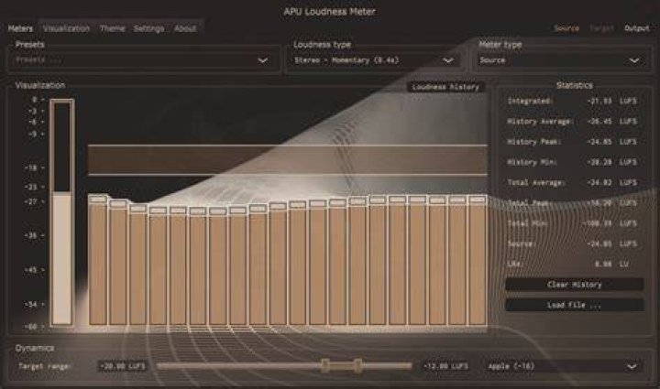Click the Target range label
The height and width of the screenshot is (389, 660).
coord(44,366)
